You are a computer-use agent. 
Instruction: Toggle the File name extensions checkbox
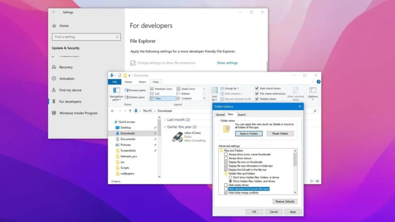257,94
